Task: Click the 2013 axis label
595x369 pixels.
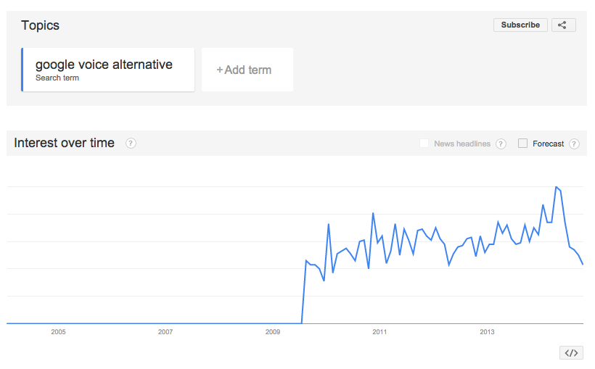Action: (x=487, y=332)
